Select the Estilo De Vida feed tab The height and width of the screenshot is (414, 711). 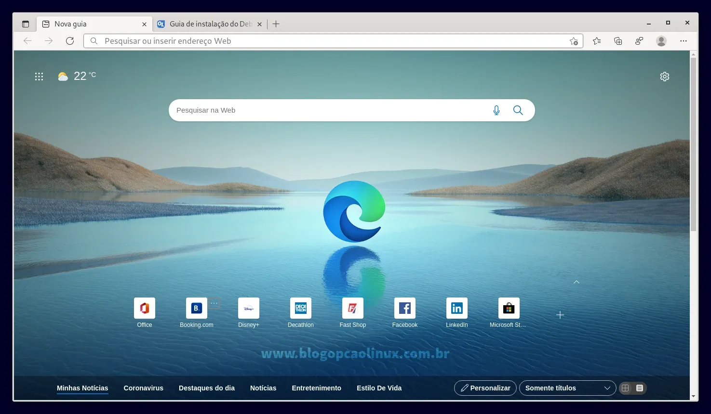[379, 388]
